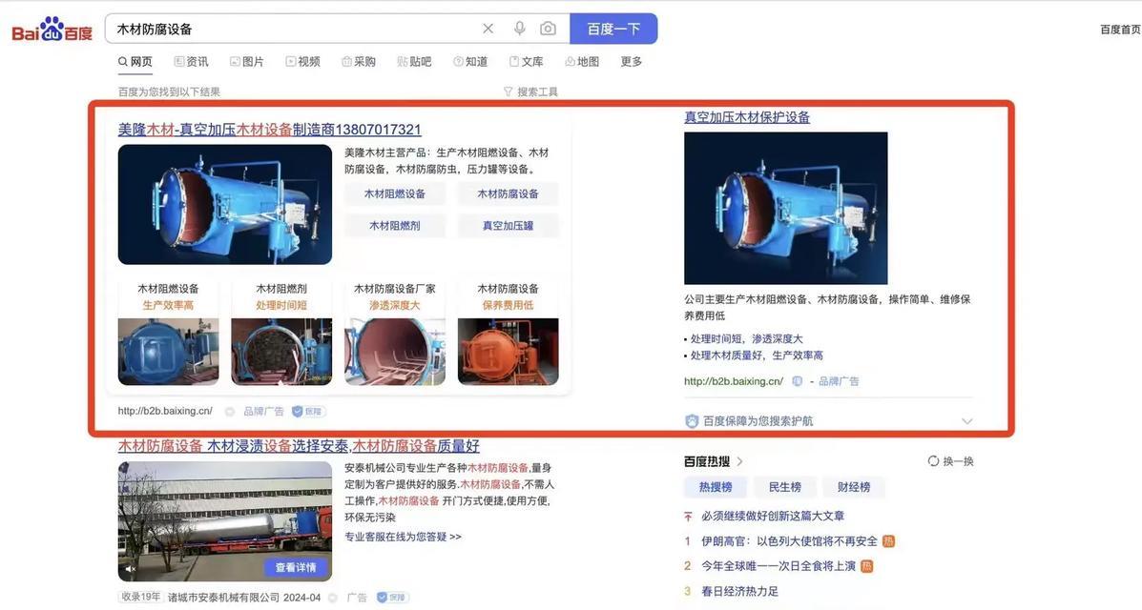This screenshot has width=1142, height=610.
Task: Click the 百度一下 search button
Action: coord(613,29)
